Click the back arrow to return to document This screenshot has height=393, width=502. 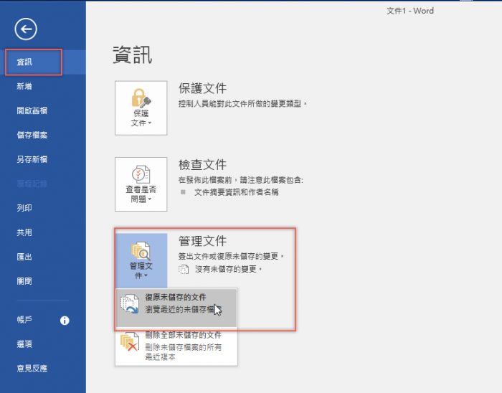pos(26,29)
